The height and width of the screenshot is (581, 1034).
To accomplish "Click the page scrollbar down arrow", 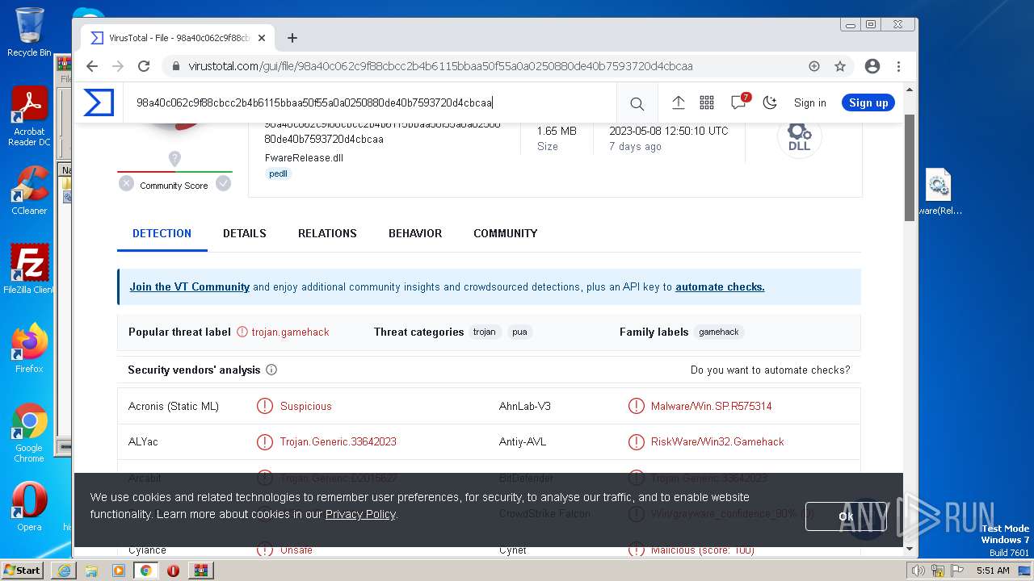I will point(910,549).
